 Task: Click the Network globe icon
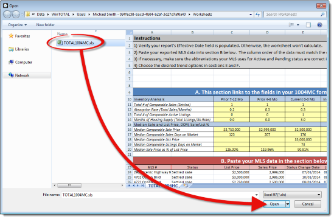11,75
